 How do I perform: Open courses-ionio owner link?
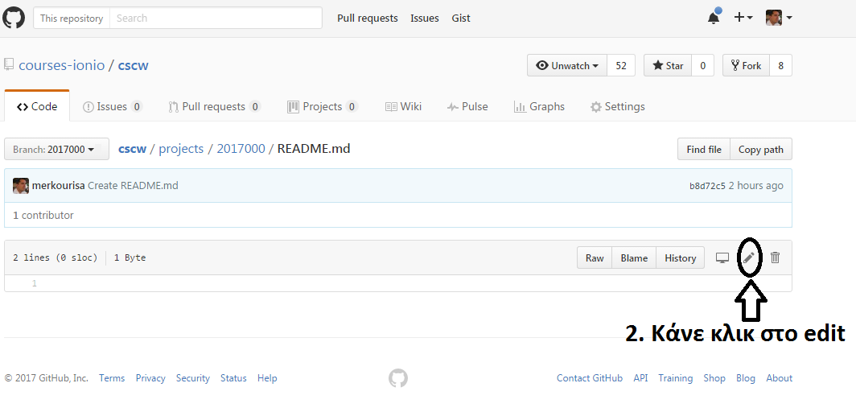pyautogui.click(x=62, y=65)
